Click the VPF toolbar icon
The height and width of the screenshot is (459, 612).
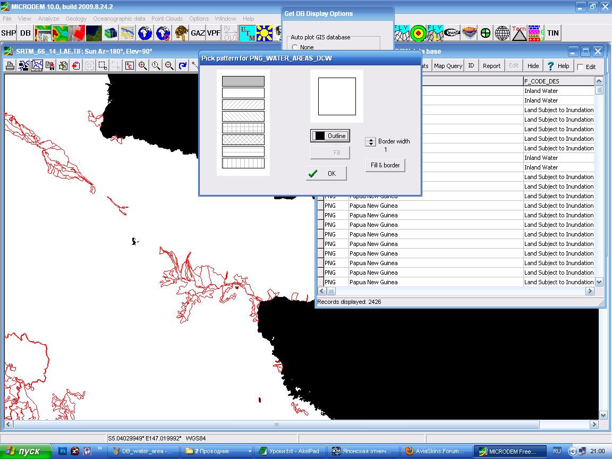point(214,33)
